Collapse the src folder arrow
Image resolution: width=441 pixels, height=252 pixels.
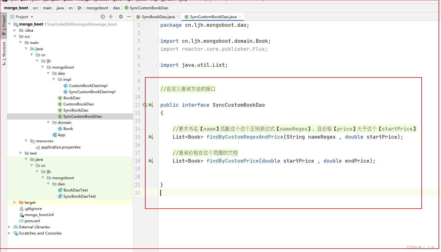click(x=15, y=37)
